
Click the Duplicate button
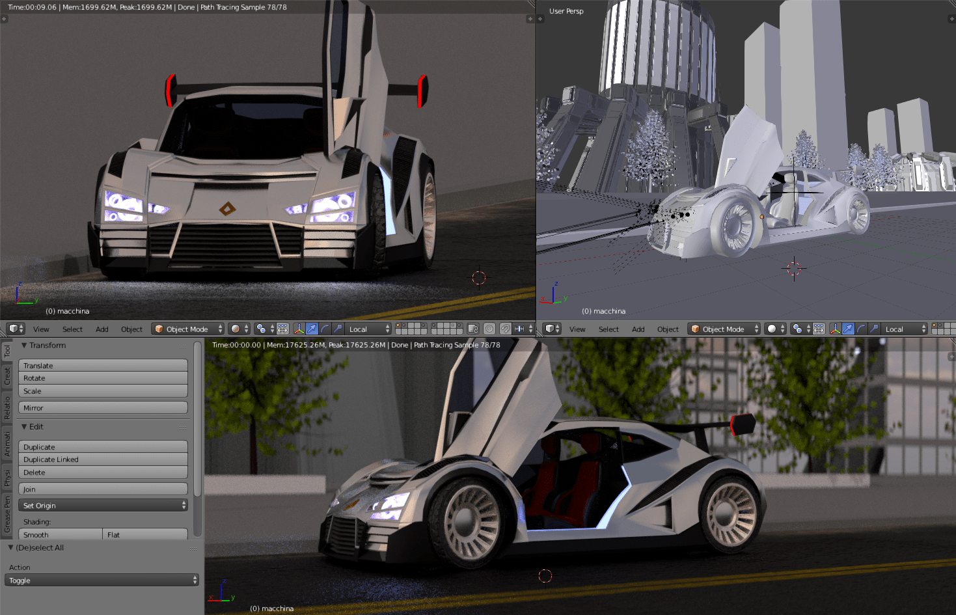[x=103, y=447]
